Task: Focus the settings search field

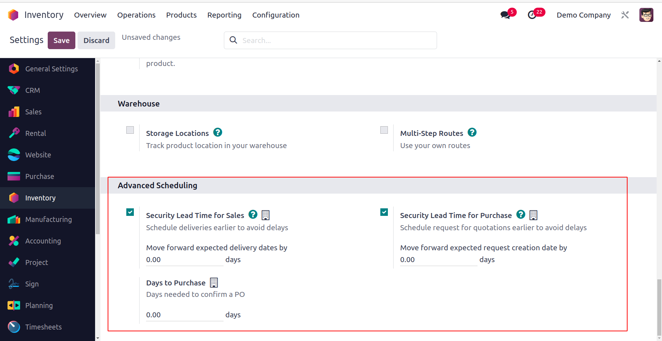Action: point(330,41)
